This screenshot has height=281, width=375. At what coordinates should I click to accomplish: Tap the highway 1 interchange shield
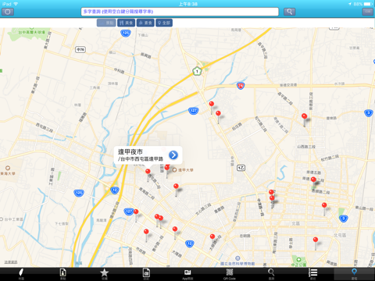(x=197, y=71)
